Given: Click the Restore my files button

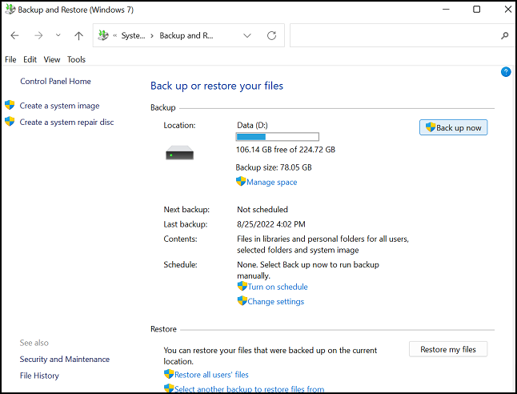Looking at the screenshot, I should 448,349.
